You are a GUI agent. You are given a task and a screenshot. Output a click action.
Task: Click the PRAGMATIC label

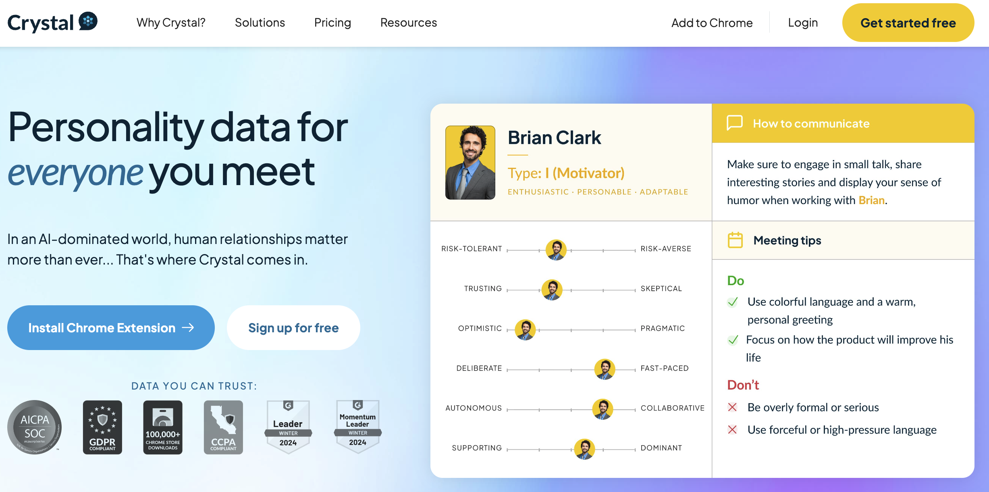(663, 329)
